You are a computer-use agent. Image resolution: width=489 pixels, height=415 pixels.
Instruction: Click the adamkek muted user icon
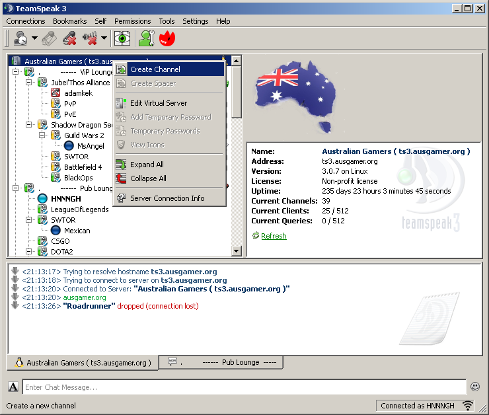[56, 93]
